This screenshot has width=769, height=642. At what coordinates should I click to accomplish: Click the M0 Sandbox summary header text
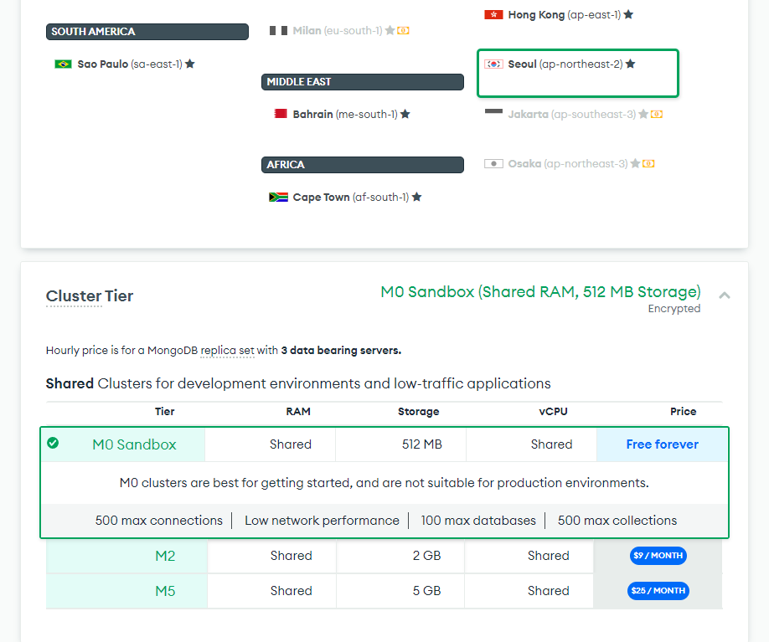click(540, 292)
